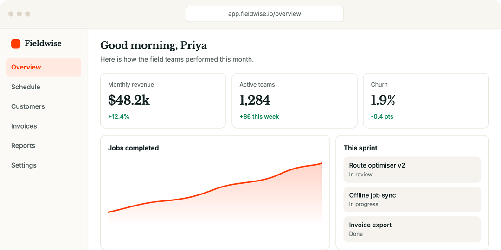
Task: Select the Route optimiser v2 sprint item
Action: click(x=412, y=169)
